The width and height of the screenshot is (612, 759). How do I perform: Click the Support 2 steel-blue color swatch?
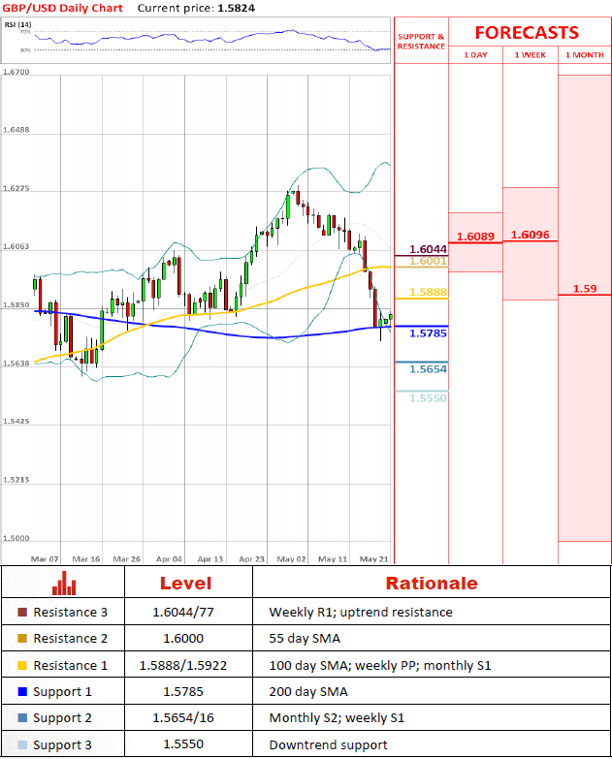(x=22, y=718)
